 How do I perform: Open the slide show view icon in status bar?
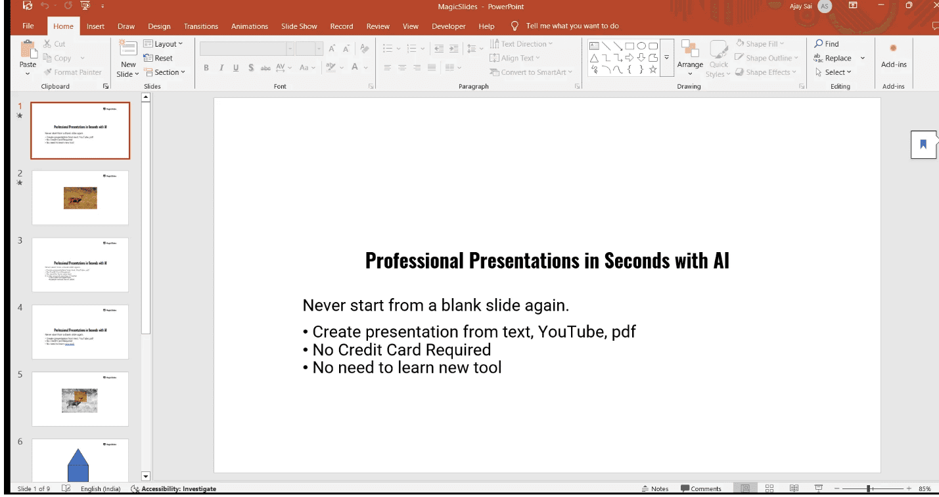click(x=819, y=488)
